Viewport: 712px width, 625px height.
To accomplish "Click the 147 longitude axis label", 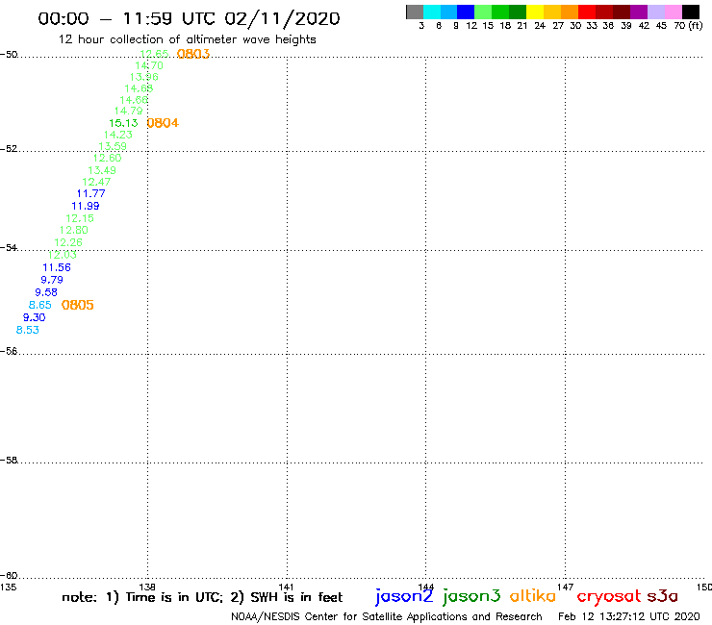I will point(565,587).
